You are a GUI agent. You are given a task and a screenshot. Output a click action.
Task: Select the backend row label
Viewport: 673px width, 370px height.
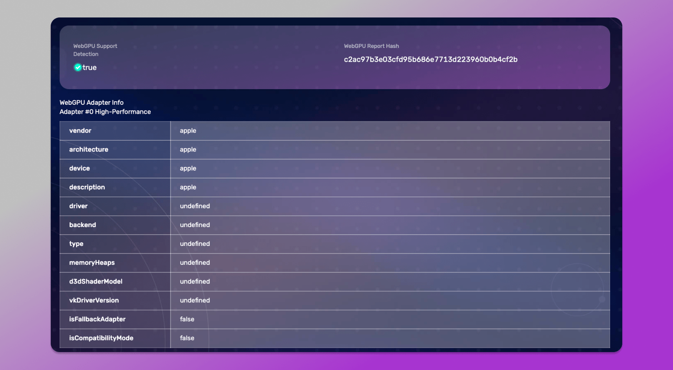point(83,225)
